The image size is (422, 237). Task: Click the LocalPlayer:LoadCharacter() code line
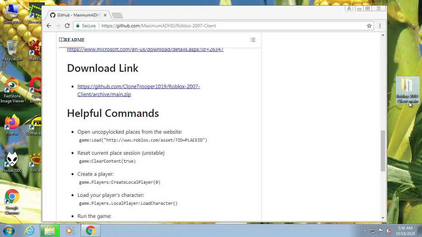click(128, 203)
